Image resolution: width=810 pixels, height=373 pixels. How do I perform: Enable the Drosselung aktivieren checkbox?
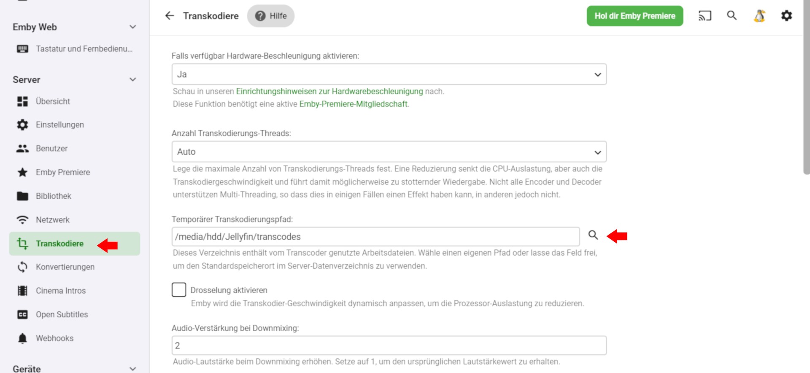pos(179,290)
